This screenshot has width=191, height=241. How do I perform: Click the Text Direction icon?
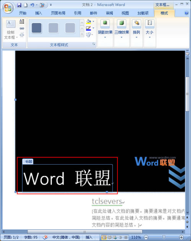22,21
